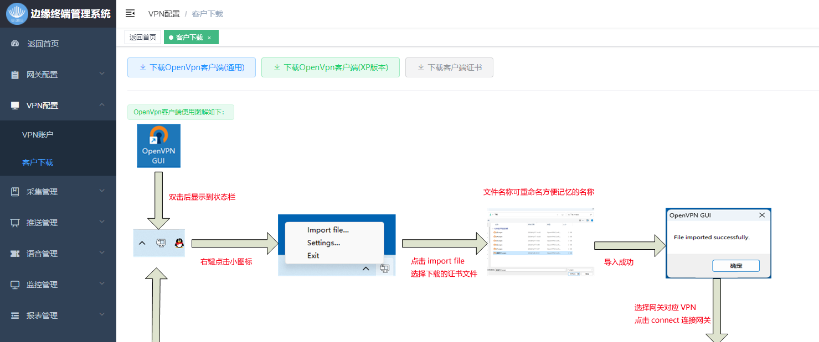Click the 下载客户端证书 button
Screen dimensions: 819x342
(x=449, y=67)
